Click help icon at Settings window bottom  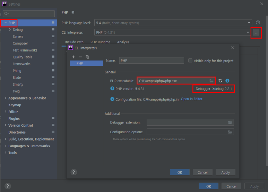click(x=8, y=186)
